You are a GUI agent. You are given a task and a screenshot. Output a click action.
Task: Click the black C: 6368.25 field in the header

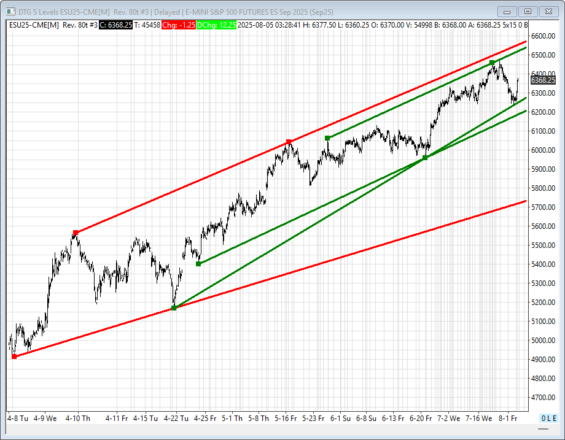(x=115, y=25)
